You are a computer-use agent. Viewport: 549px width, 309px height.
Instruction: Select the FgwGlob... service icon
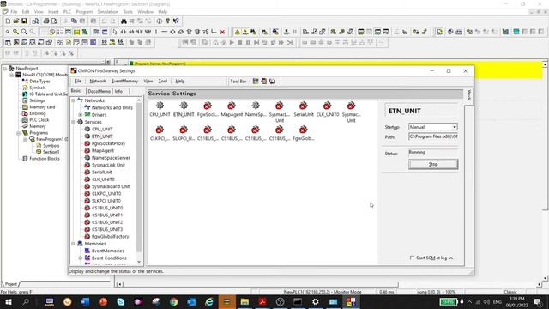coord(303,130)
